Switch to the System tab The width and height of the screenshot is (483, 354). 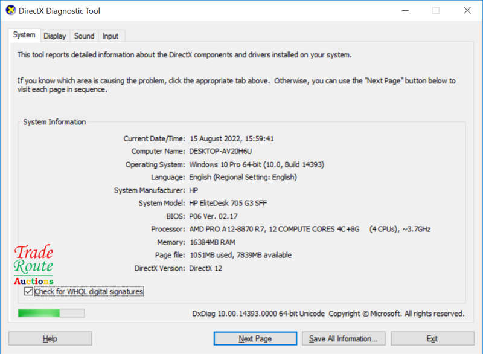click(24, 35)
